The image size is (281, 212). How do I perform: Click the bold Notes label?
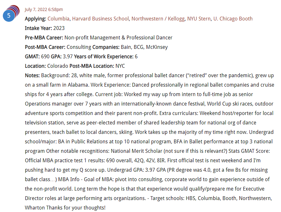[x=32, y=76]
